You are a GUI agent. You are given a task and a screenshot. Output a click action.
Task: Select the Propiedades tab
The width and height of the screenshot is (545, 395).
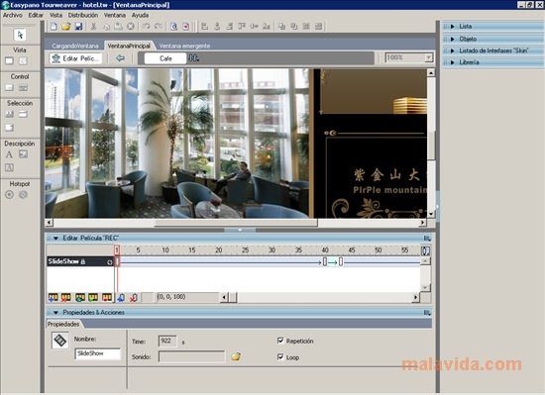point(63,324)
